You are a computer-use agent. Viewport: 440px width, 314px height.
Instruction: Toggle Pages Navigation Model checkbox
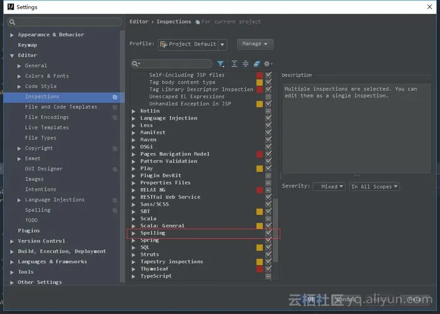pyautogui.click(x=268, y=154)
